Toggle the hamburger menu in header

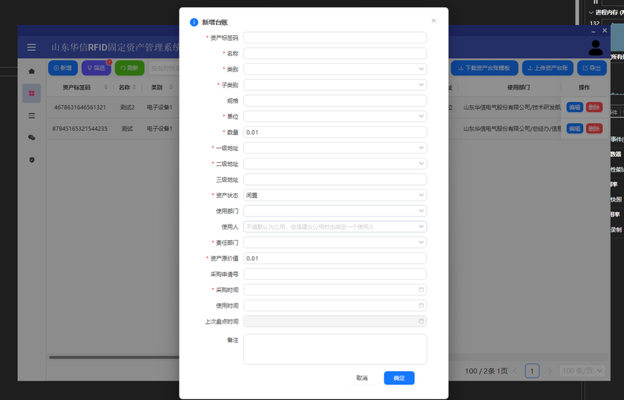31,48
